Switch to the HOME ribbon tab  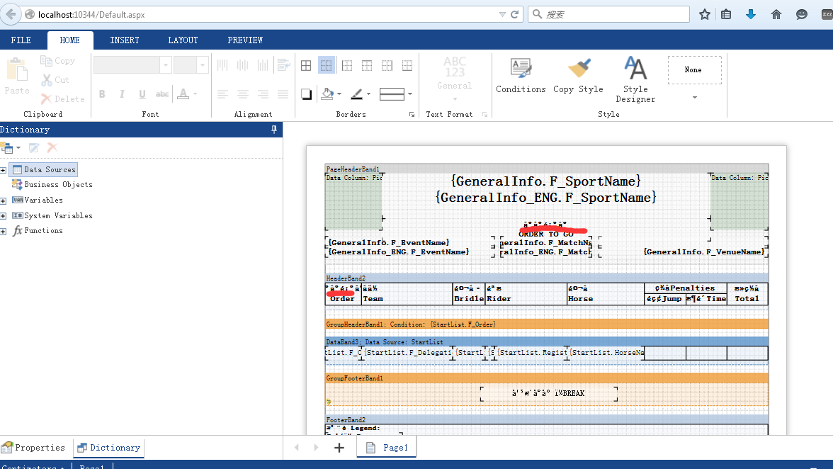point(70,40)
